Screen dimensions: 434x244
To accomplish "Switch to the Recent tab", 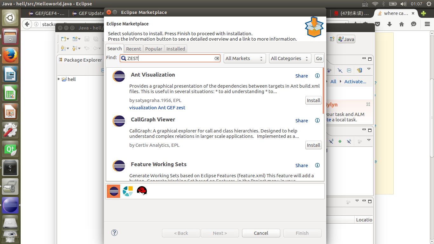I will click(133, 49).
